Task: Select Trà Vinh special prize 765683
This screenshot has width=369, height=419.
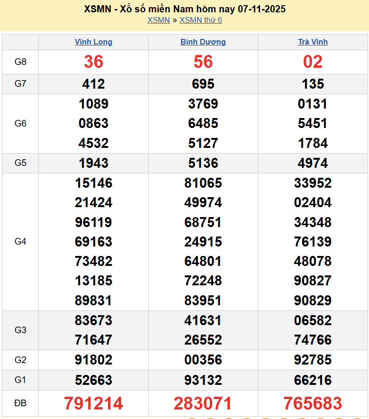Action: coord(313,403)
